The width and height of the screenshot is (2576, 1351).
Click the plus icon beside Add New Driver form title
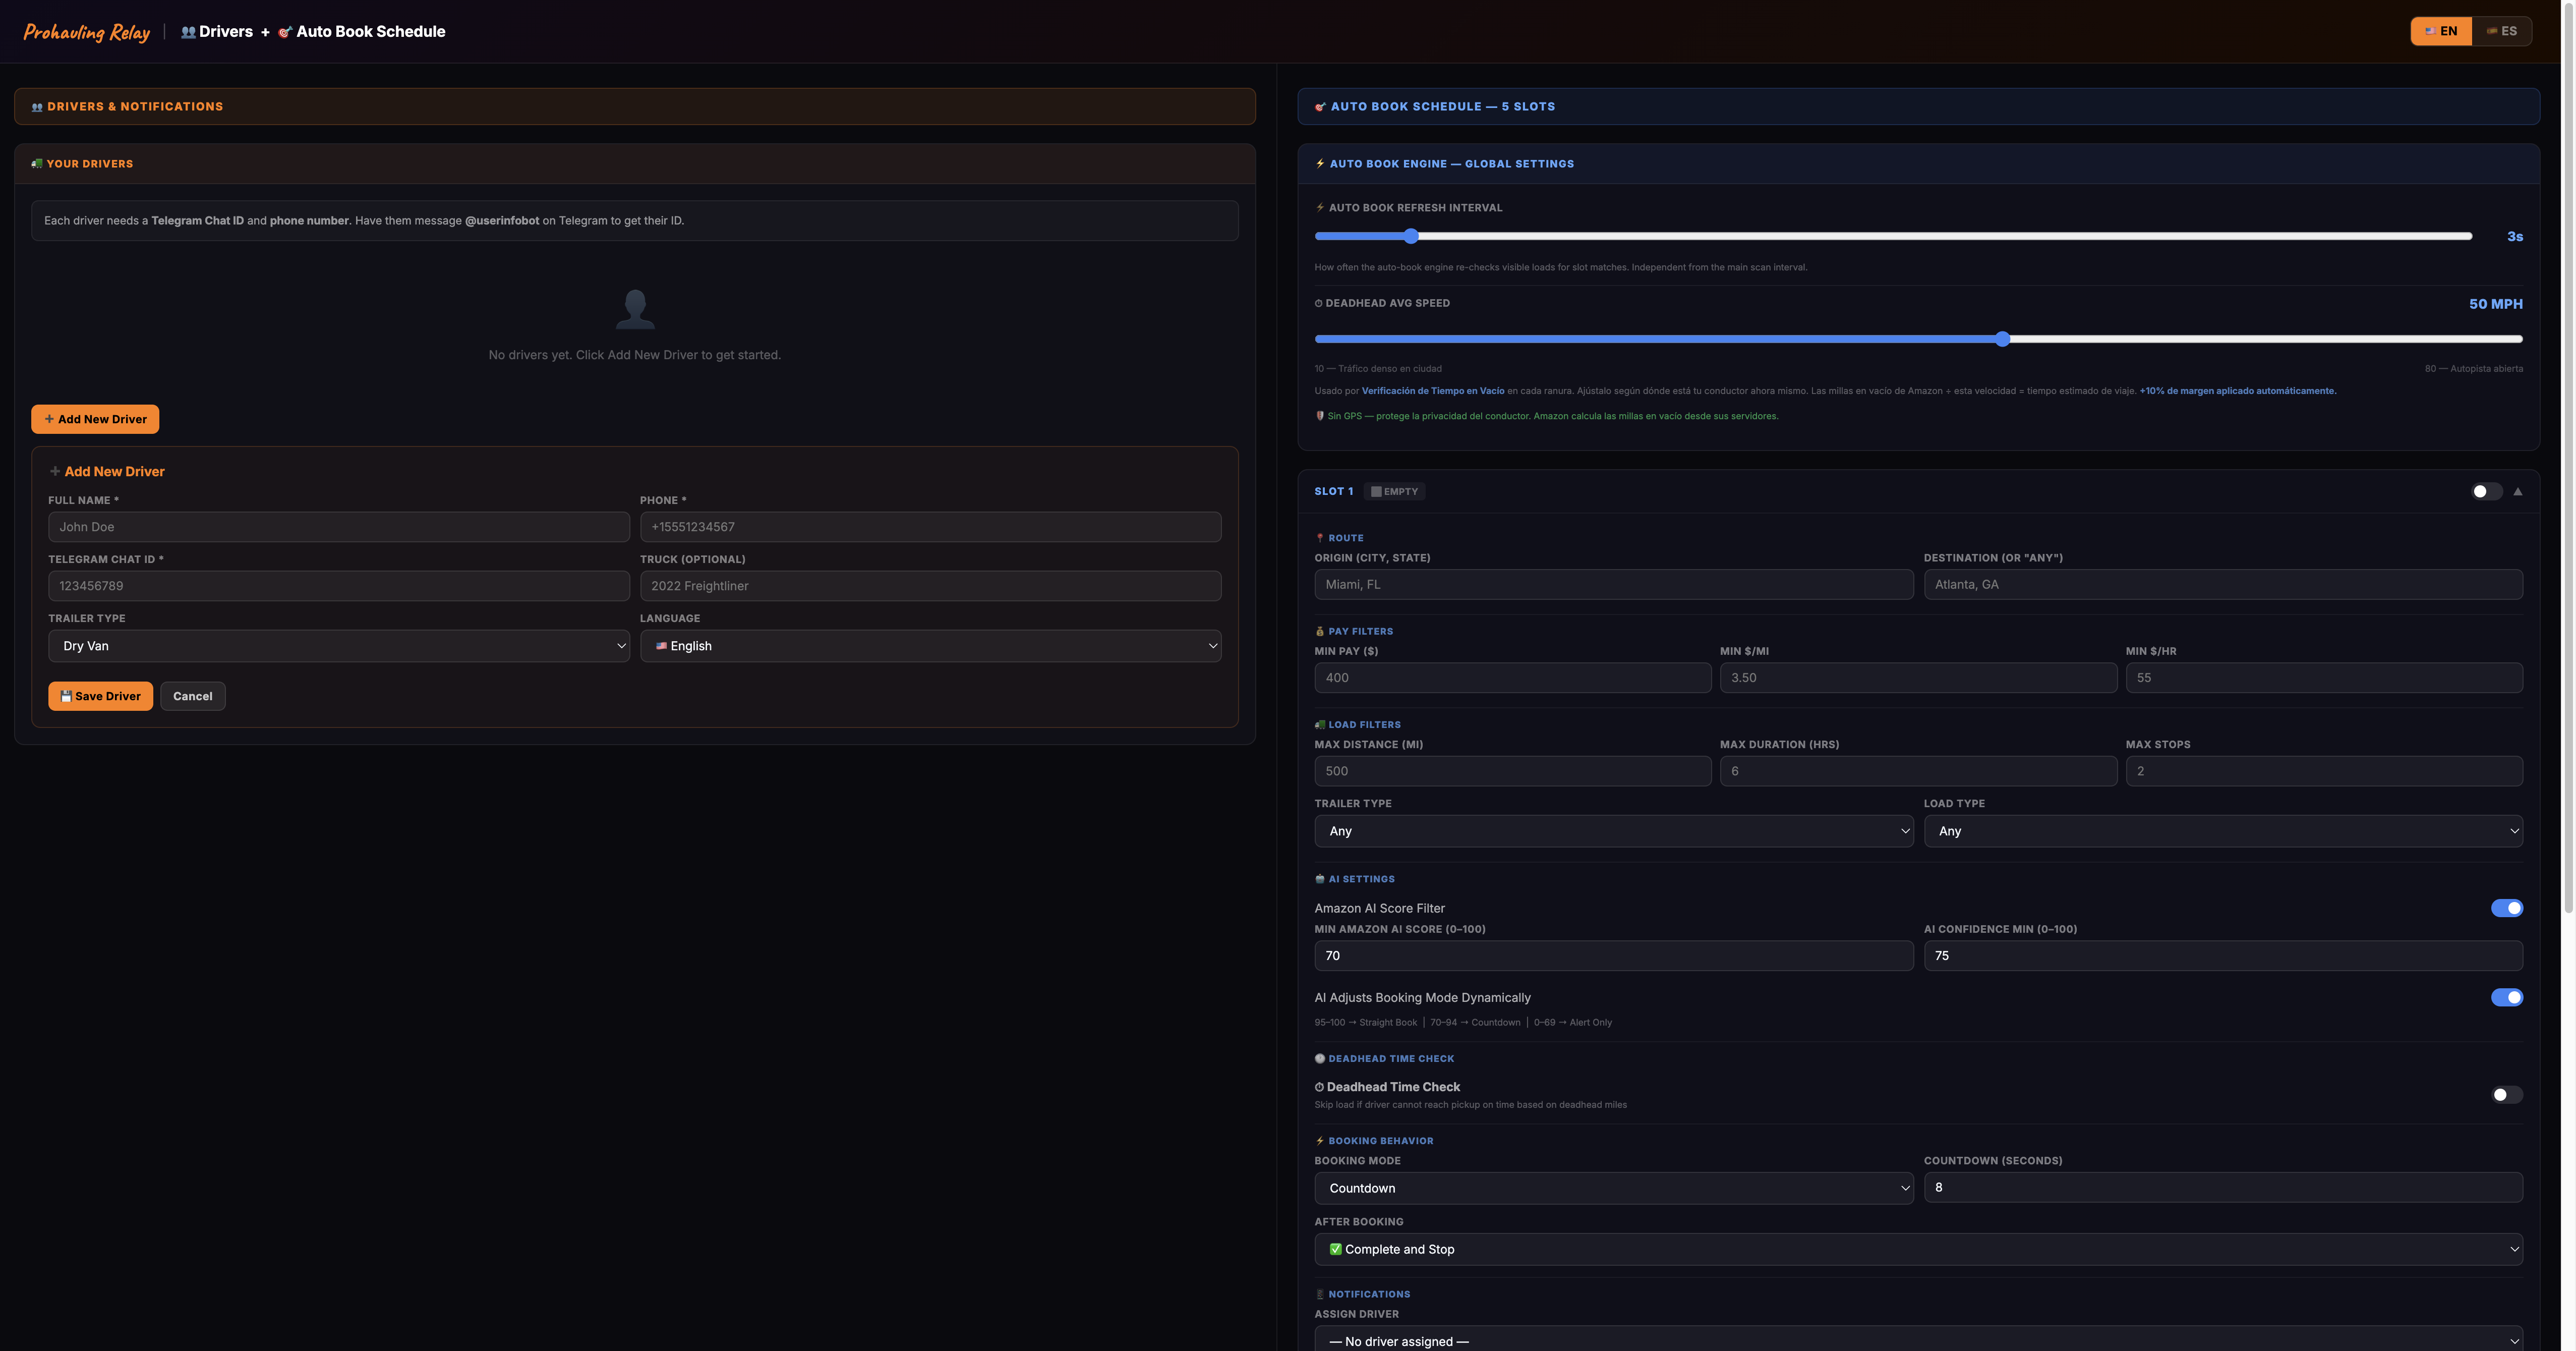coord(55,472)
